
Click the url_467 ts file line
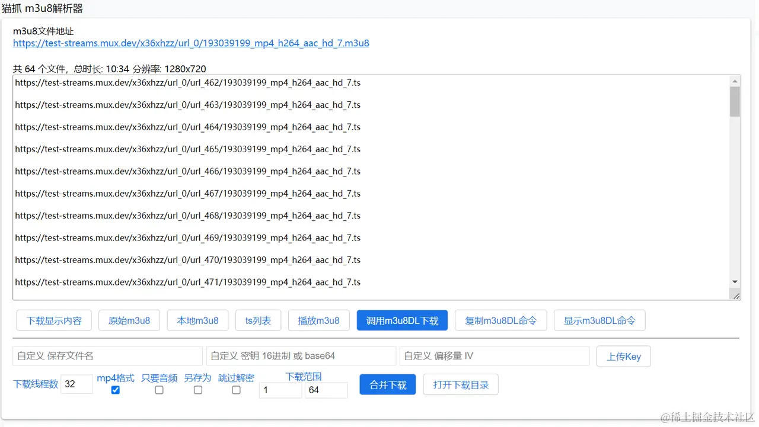(x=188, y=194)
